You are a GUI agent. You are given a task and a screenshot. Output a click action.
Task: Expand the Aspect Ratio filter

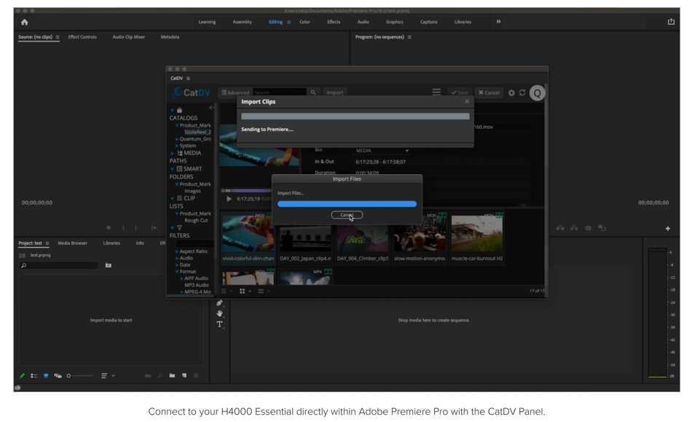[177, 251]
